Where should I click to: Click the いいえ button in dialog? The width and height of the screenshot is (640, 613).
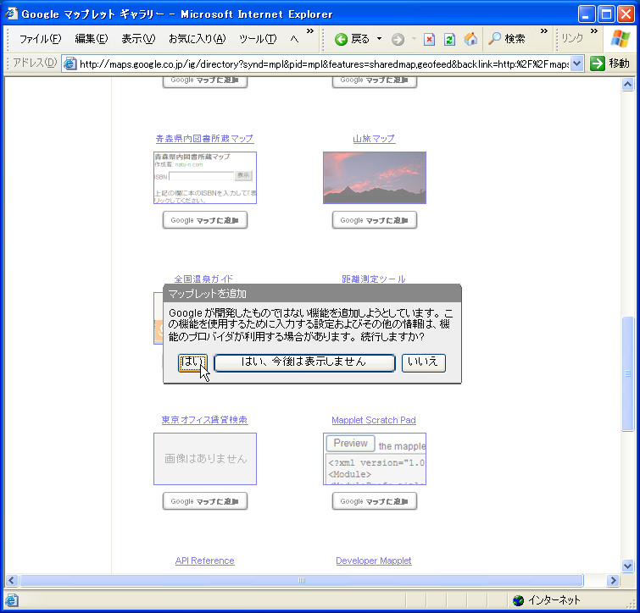pos(423,362)
